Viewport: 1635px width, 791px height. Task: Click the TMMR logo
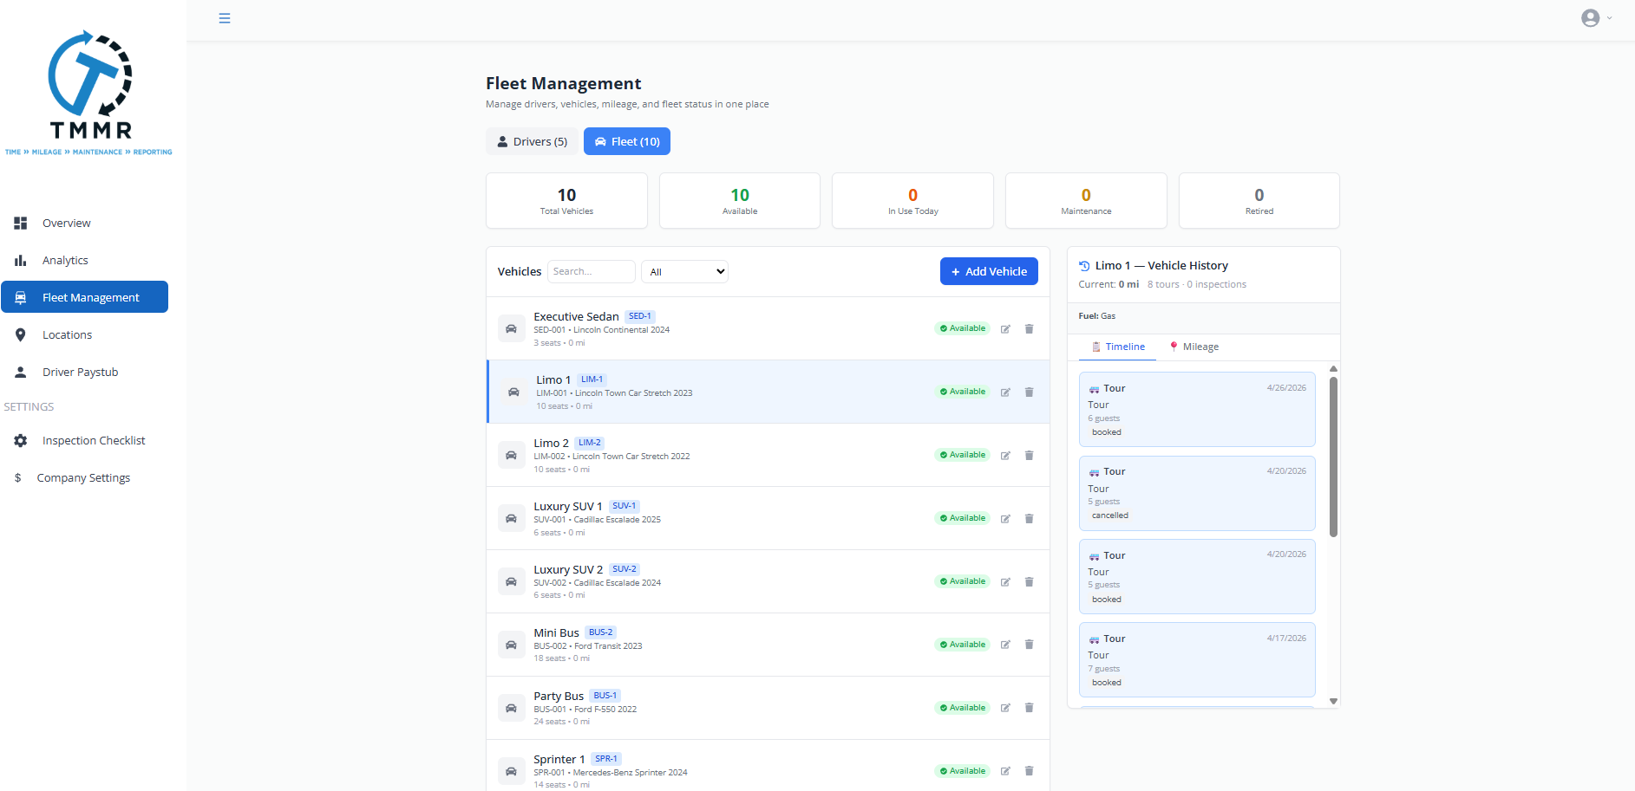pos(89,93)
